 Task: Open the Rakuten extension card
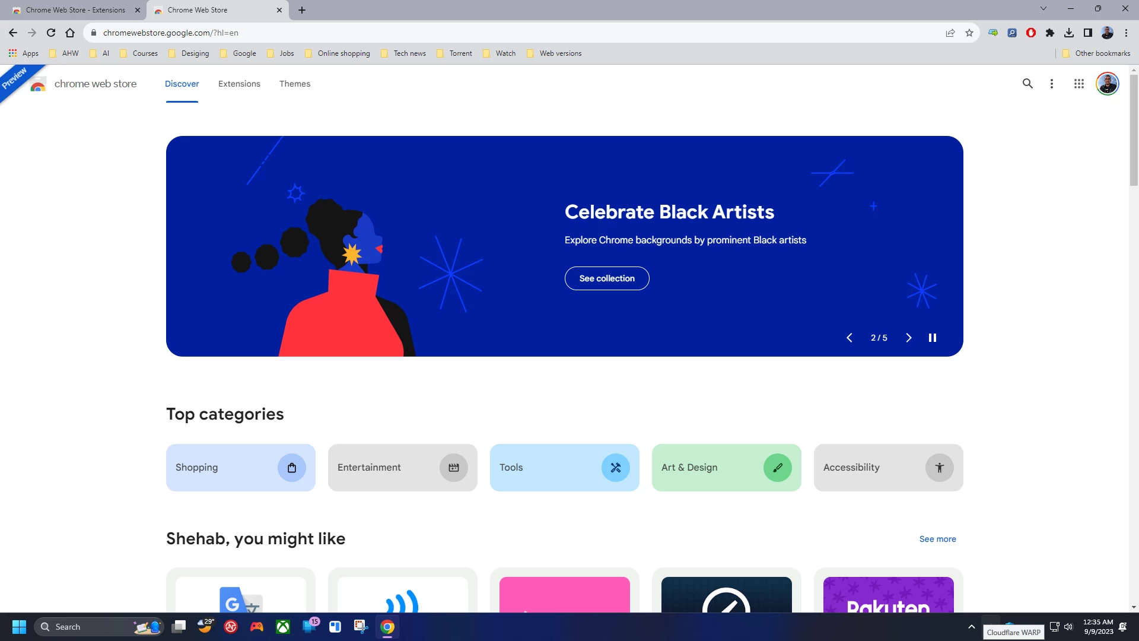[889, 591]
